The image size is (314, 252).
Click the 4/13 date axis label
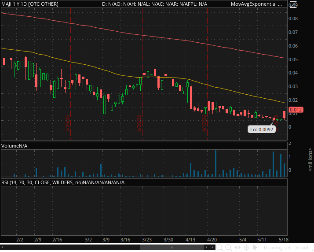[190, 240]
